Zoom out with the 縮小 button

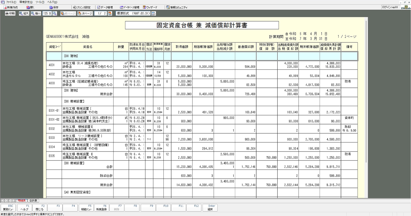tap(36, 14)
